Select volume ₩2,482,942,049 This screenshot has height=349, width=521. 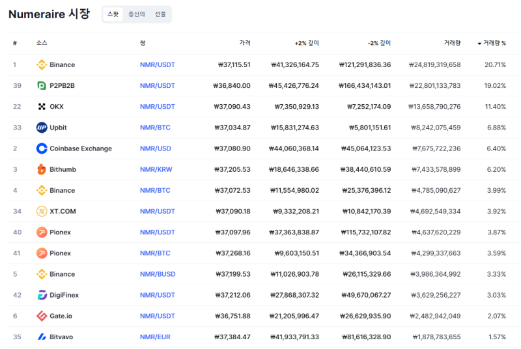click(435, 316)
